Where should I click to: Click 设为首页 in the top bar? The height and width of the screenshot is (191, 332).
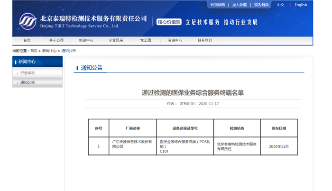(x=261, y=5)
